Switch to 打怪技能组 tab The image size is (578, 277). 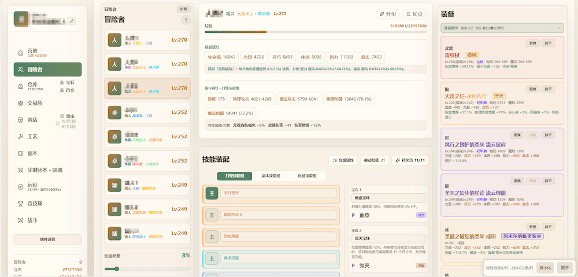pyautogui.click(x=235, y=176)
